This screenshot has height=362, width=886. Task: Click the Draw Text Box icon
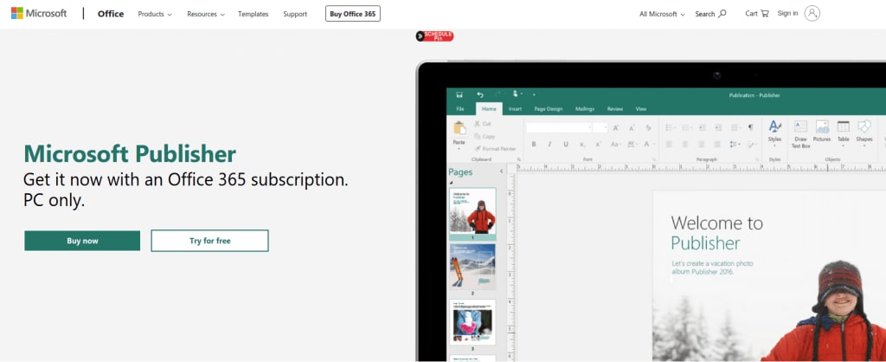coord(800,126)
